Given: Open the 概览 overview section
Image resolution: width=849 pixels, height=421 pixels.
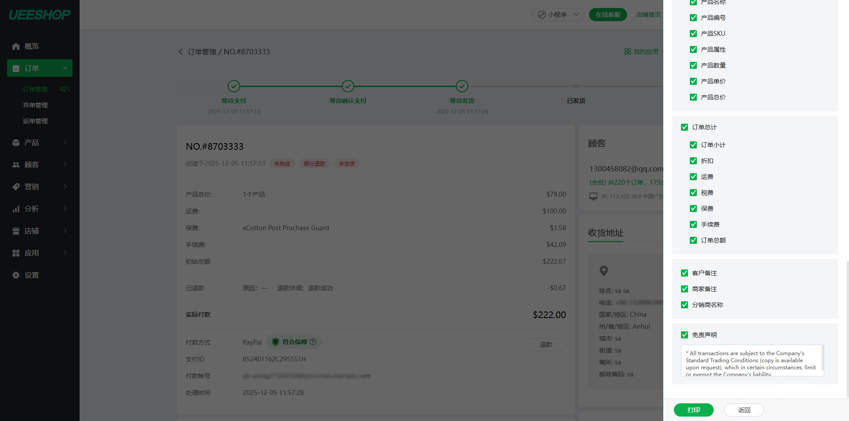Looking at the screenshot, I should (31, 46).
